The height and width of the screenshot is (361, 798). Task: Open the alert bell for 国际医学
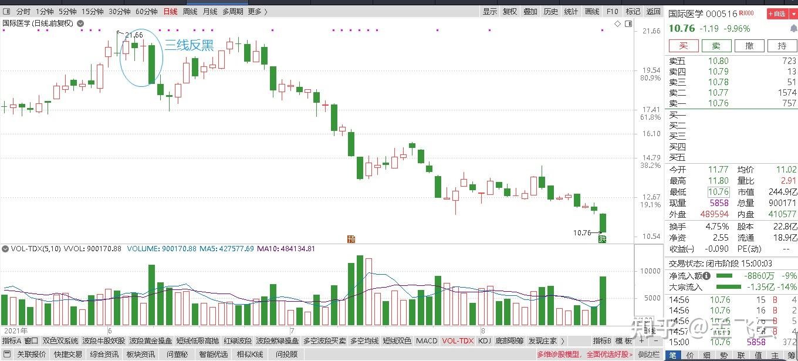793,28
